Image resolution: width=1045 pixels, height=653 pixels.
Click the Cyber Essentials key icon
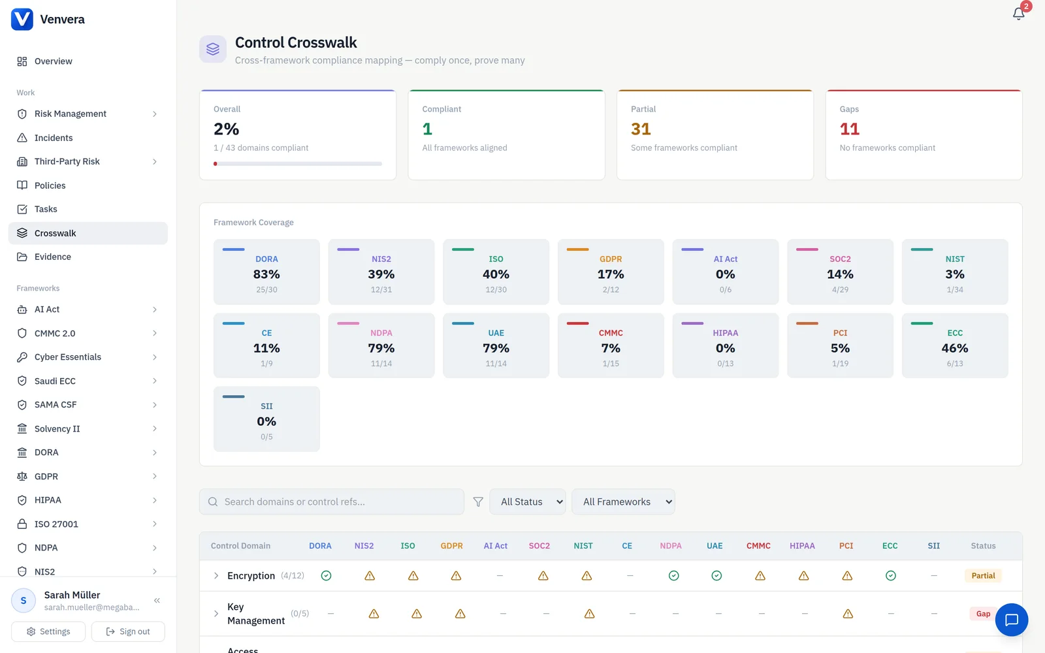(22, 357)
